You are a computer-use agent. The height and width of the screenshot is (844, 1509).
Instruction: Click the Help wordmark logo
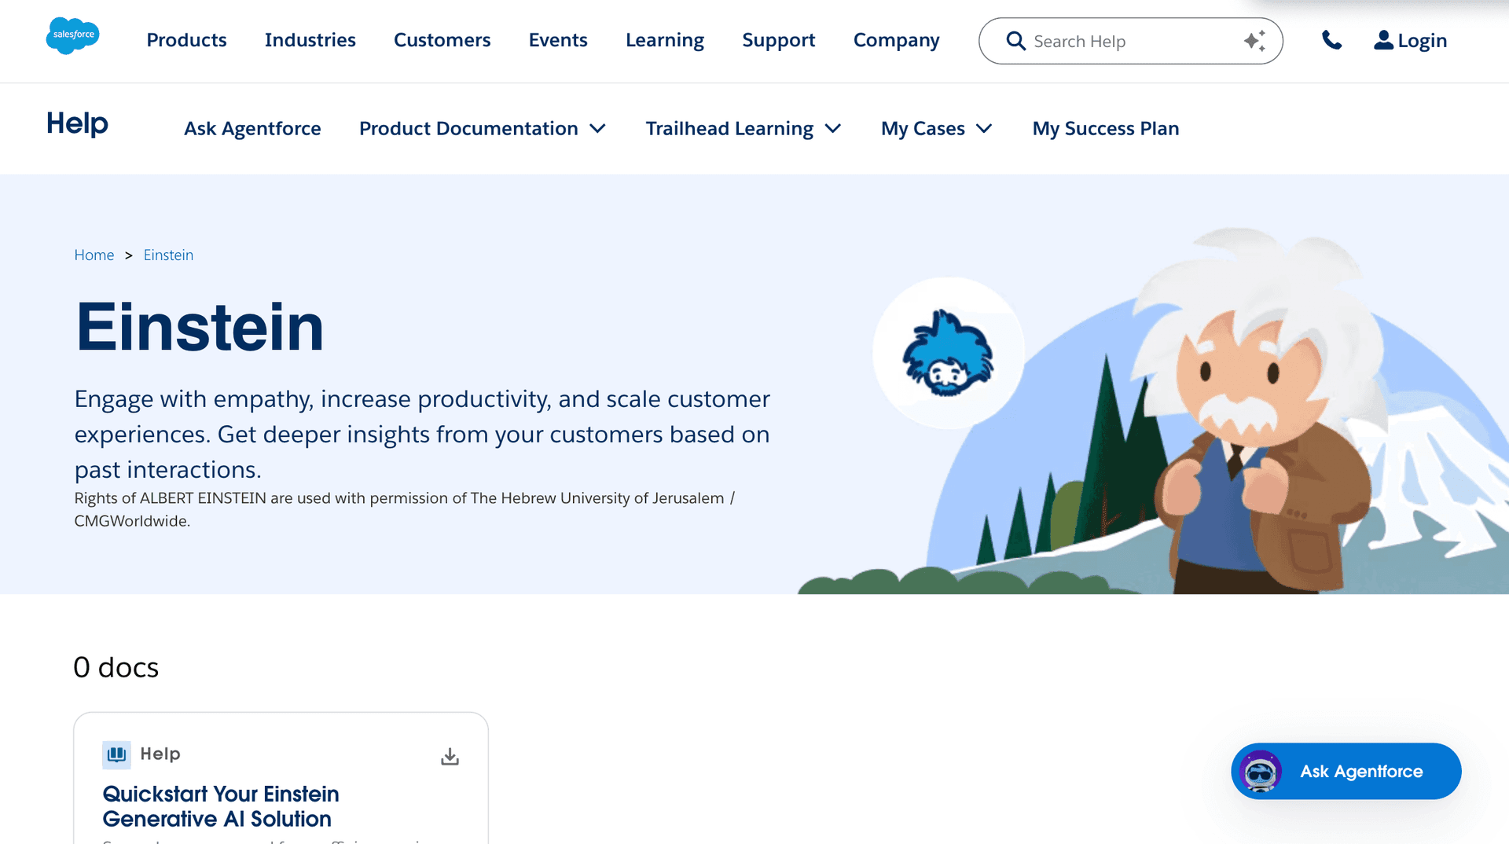coord(77,123)
